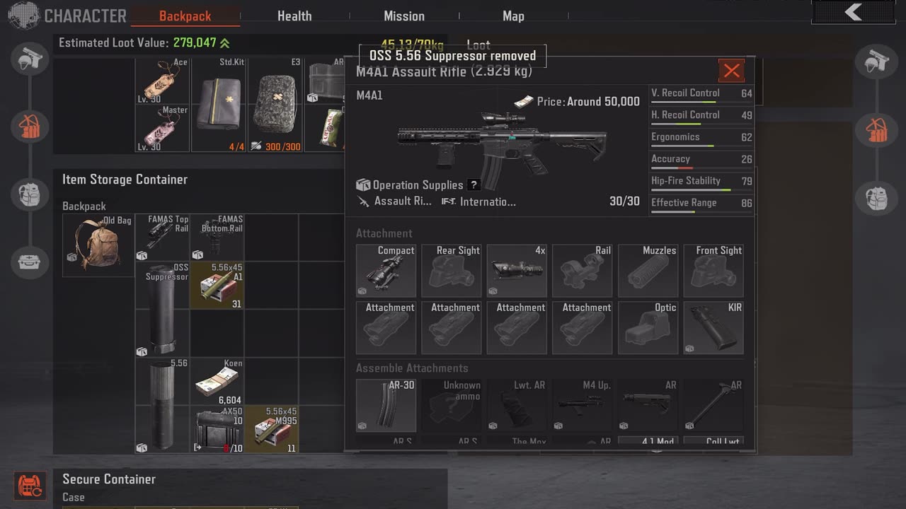Screen dimensions: 906x509
Task: Open the left sidebar weapon loadout icon
Action: click(29, 59)
